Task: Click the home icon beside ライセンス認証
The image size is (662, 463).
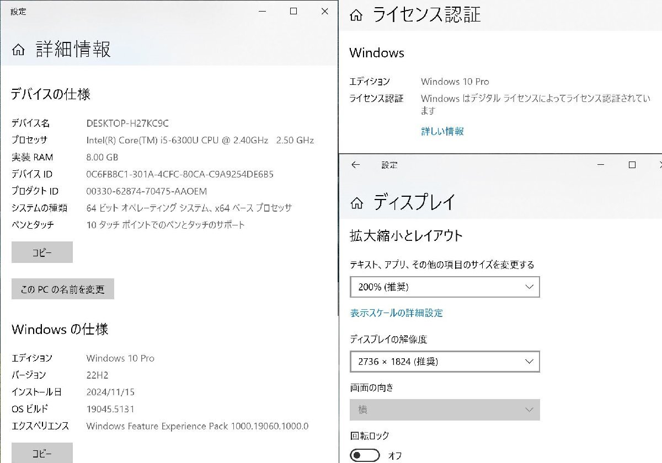Action: (356, 15)
